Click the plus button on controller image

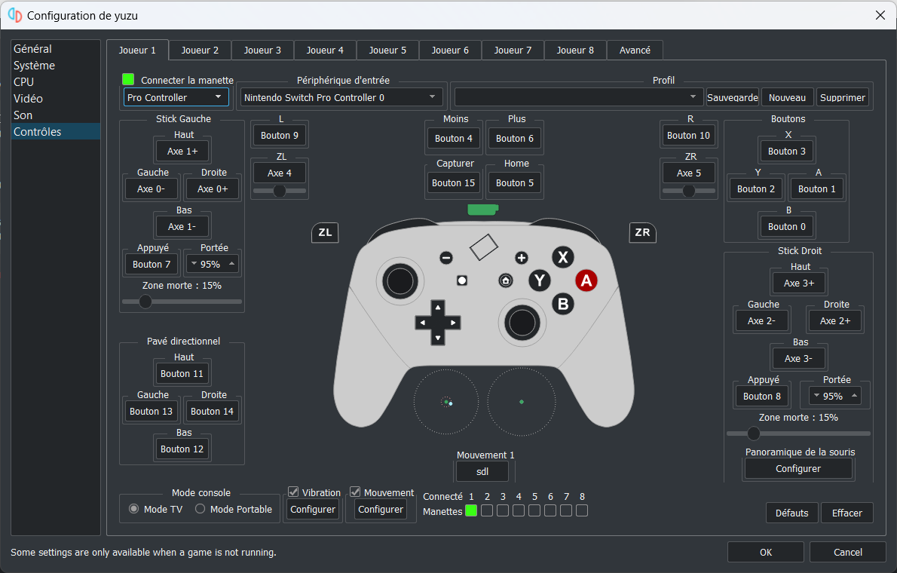coord(521,258)
